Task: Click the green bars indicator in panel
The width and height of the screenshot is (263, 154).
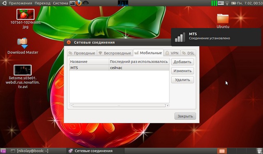Action: coord(214,3)
